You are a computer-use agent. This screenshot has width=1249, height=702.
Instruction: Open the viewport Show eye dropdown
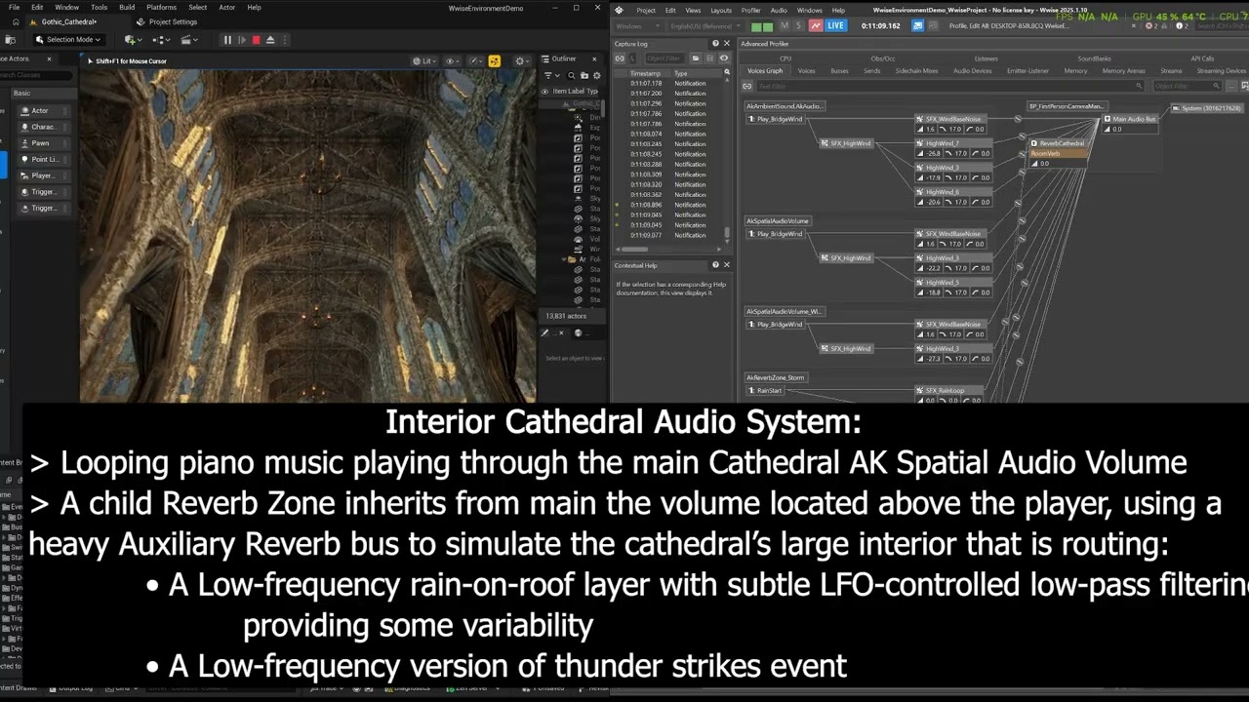click(452, 61)
